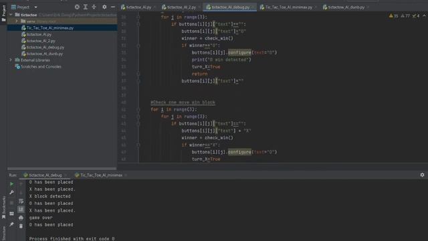Click the weak warnings 77 indicator
428x241 pixels.
pos(405,16)
